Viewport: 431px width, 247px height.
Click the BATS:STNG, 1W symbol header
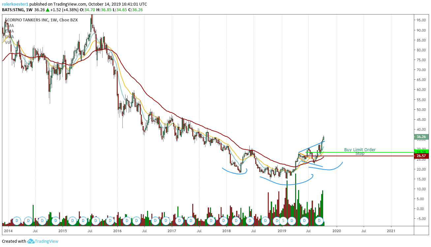click(x=17, y=10)
